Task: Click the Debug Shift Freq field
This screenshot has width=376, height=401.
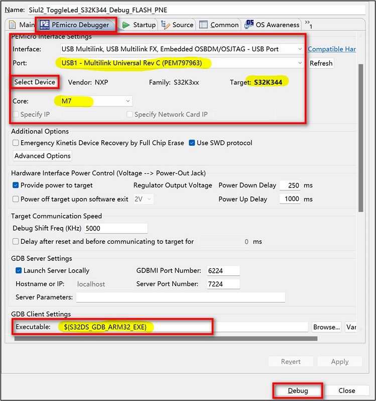Action: (116, 228)
